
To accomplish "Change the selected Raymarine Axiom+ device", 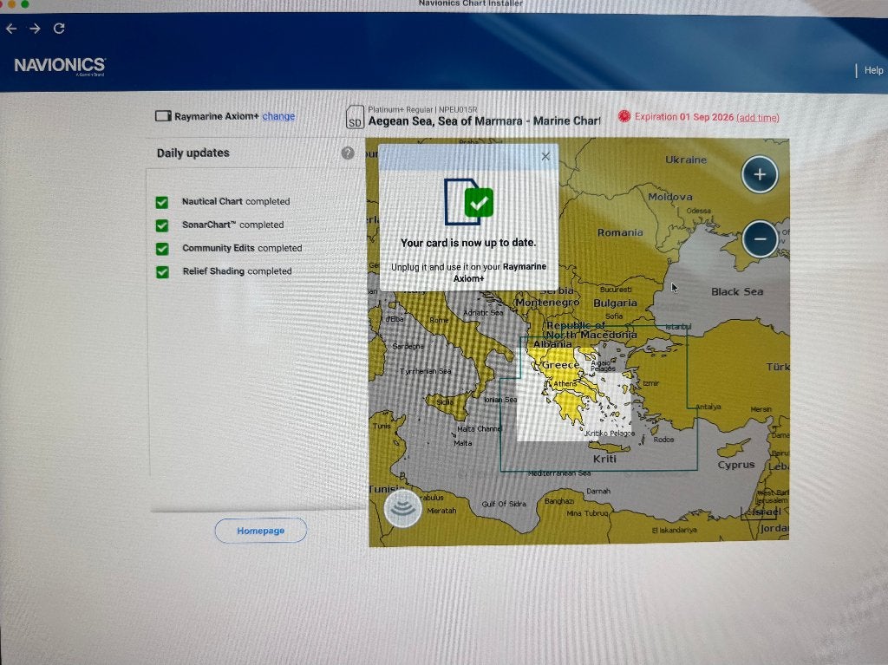I will coord(278,116).
